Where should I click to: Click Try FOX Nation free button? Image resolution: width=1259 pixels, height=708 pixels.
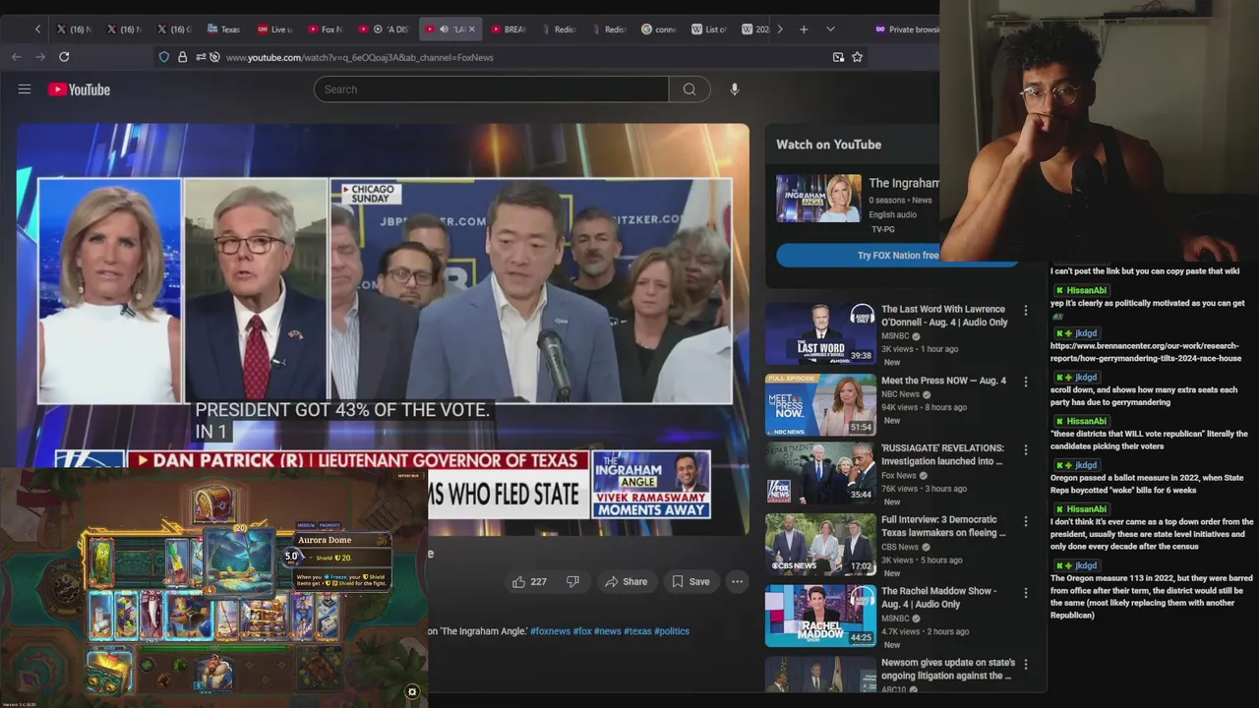(x=897, y=256)
